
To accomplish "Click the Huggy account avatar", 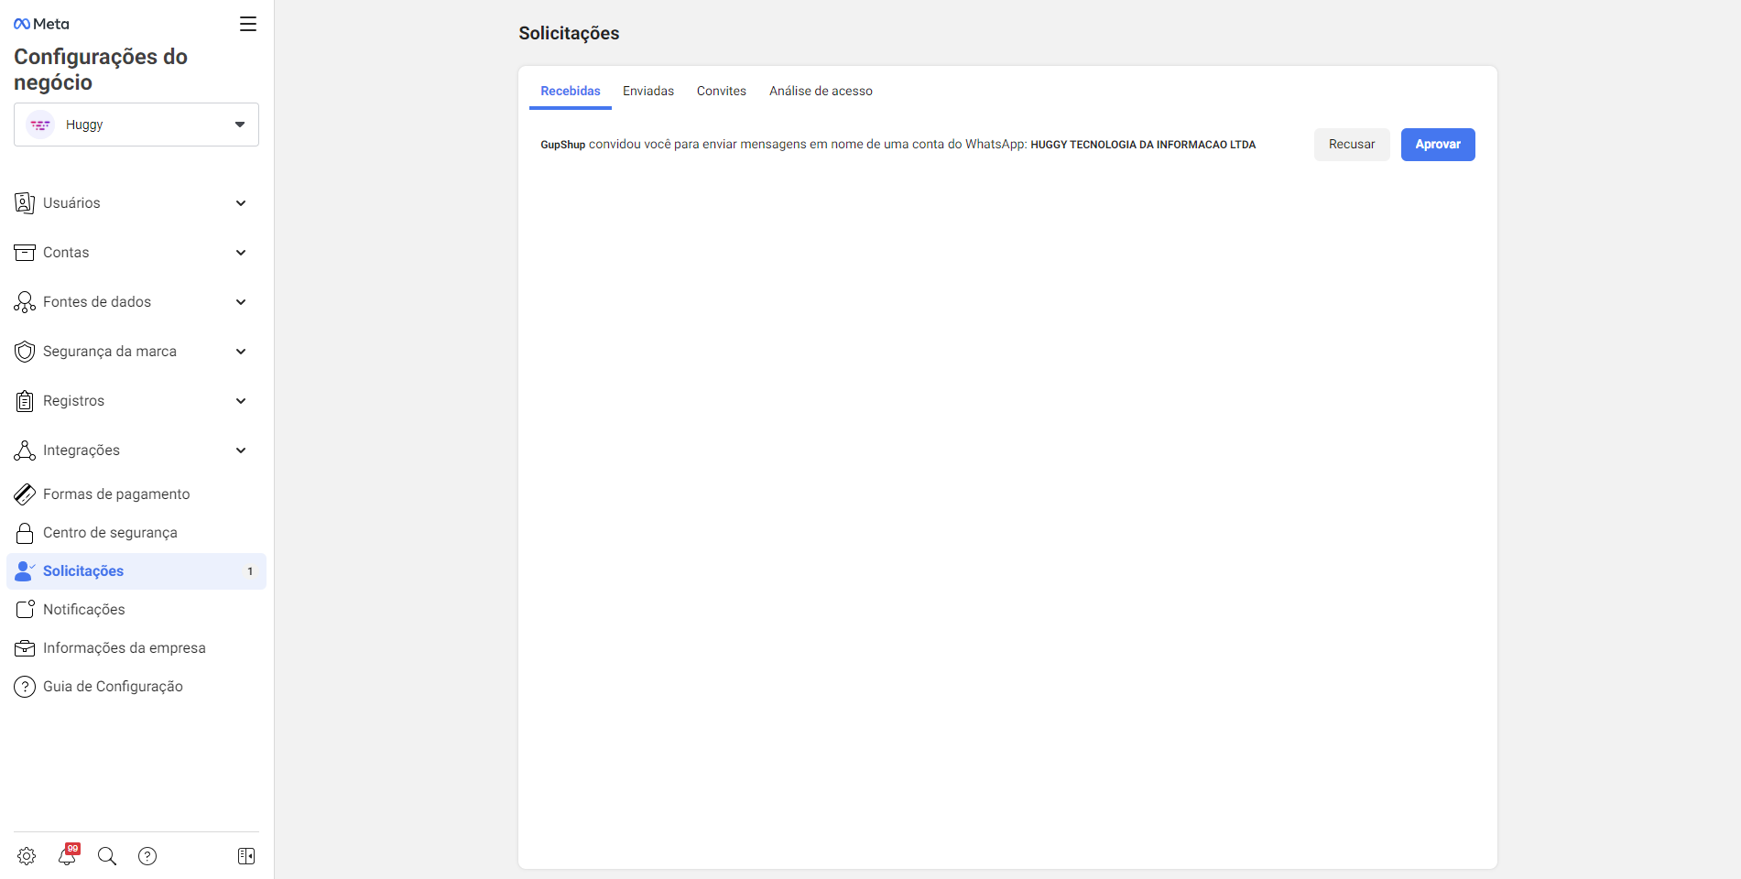I will click(x=40, y=125).
